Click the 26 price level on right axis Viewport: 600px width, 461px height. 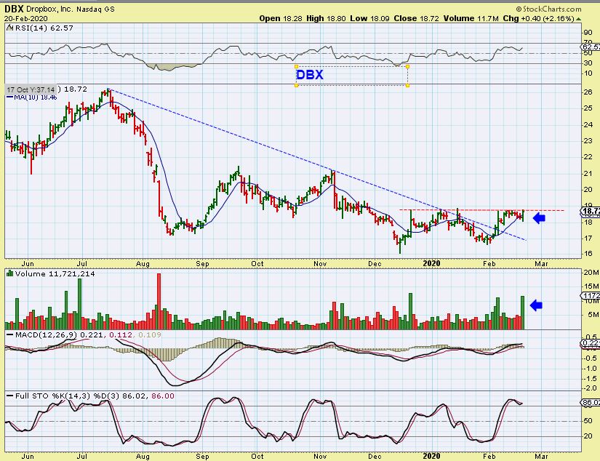pyautogui.click(x=588, y=92)
